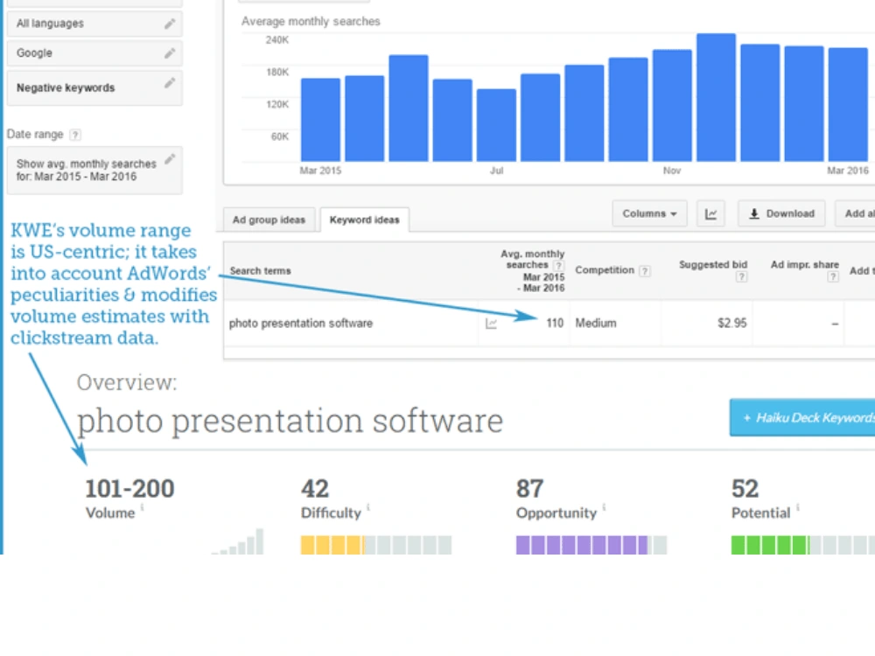The image size is (875, 656).
Task: Click the 87 Opportunity score
Action: [529, 489]
